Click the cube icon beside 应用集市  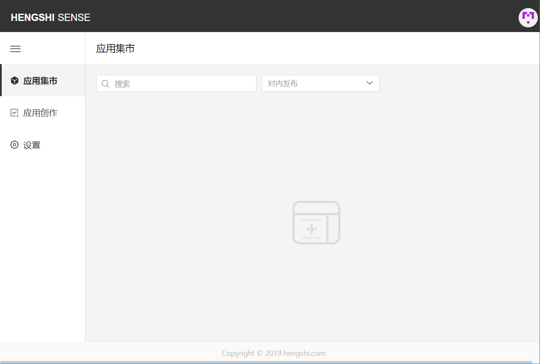coord(15,80)
